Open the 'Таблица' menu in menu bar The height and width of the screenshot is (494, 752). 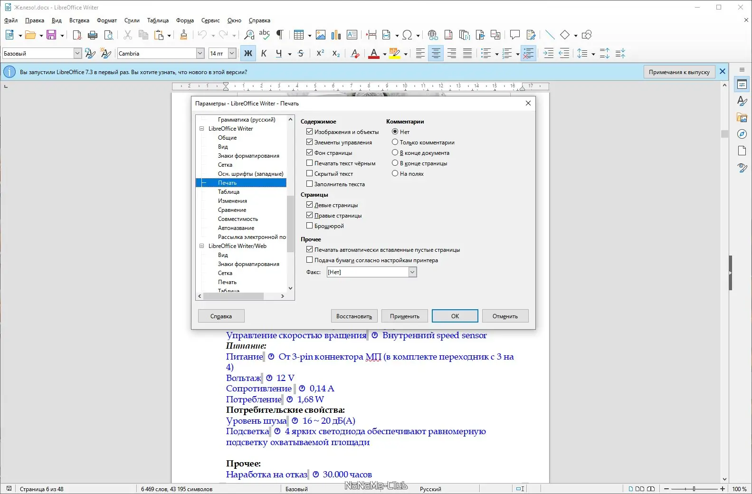[158, 20]
